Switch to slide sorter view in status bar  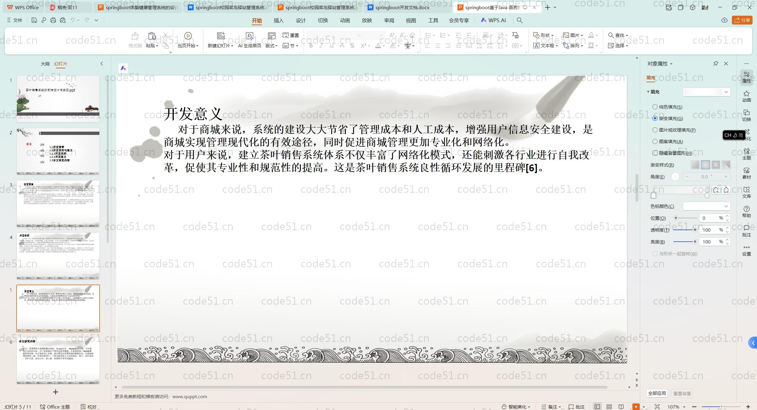(x=609, y=407)
